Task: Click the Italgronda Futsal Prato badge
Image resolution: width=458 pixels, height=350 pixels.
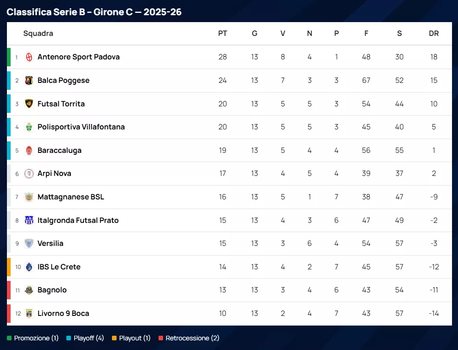Action: coord(29,220)
